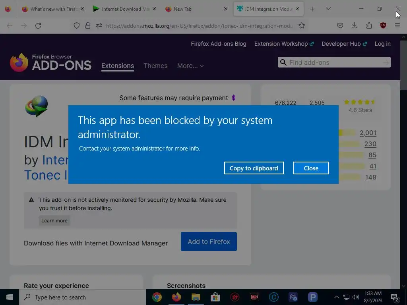
Task: Click the 85 three-star reviews count
Action: (x=372, y=155)
